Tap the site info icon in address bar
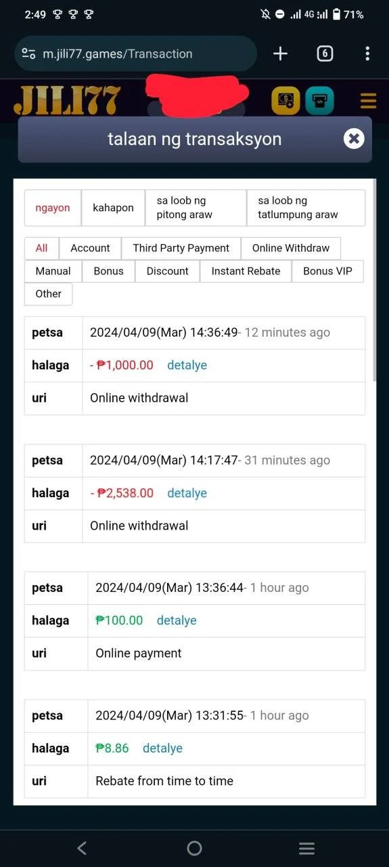 [28, 54]
